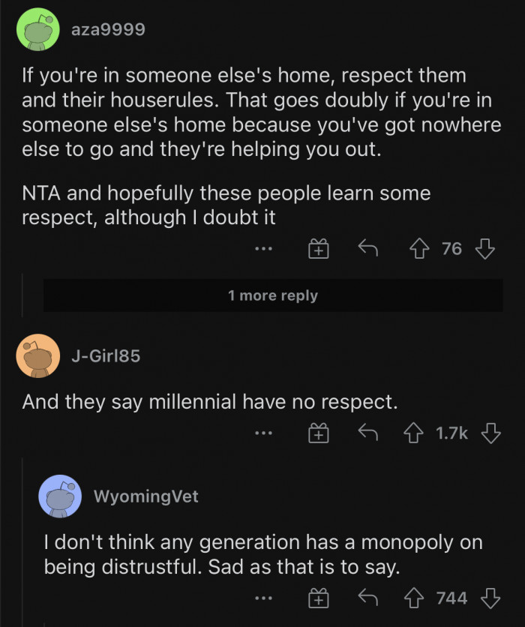Open more options on aza9999's comment
Image resolution: width=525 pixels, height=627 pixels.
[263, 249]
